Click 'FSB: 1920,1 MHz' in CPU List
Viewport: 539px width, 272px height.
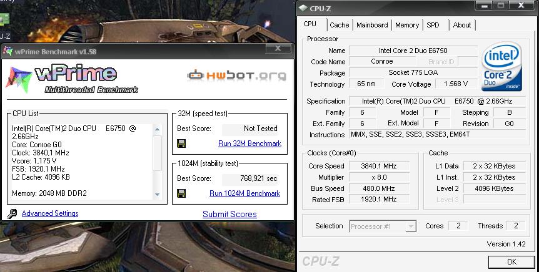pos(39,169)
